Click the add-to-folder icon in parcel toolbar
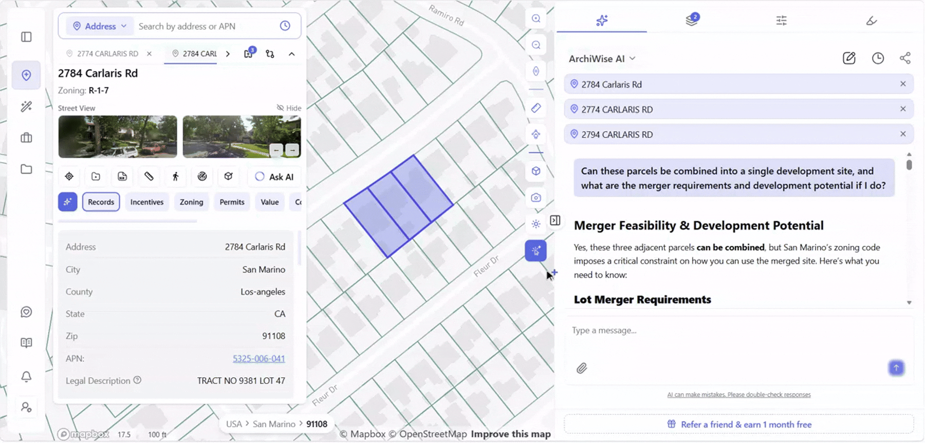Screen dimensions: 925x443 (96, 177)
